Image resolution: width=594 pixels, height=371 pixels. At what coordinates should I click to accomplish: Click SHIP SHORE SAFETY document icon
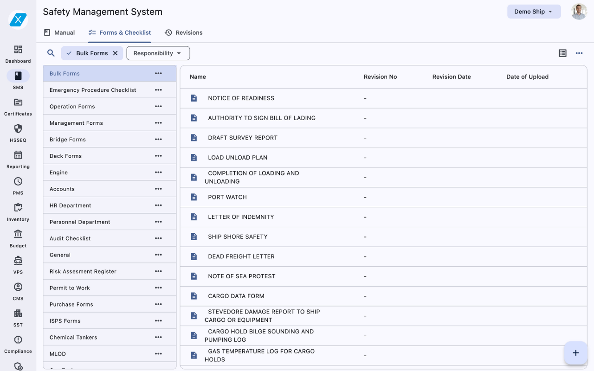[194, 237]
